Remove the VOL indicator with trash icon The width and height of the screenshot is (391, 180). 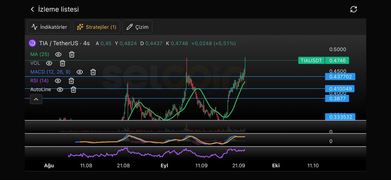63,63
